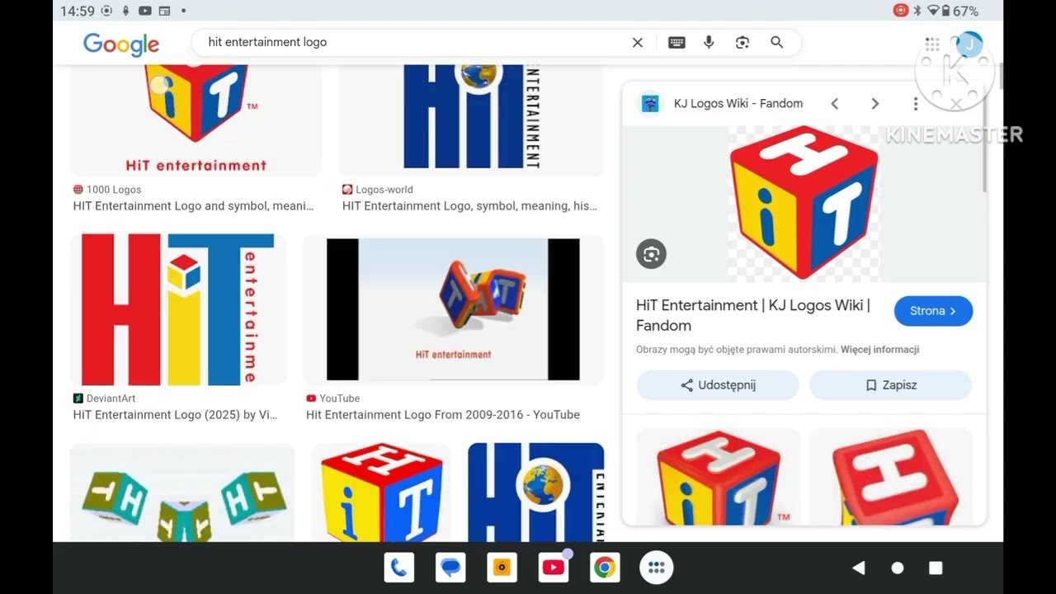The width and height of the screenshot is (1056, 594).
Task: Open HiT Entertainment KJ Logos Wiki title link
Action: [x=753, y=315]
